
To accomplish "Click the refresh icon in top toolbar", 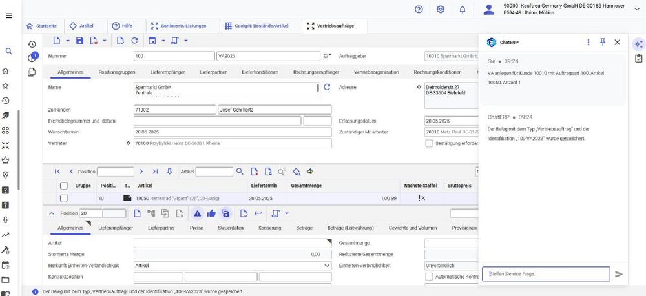I will coord(134,41).
